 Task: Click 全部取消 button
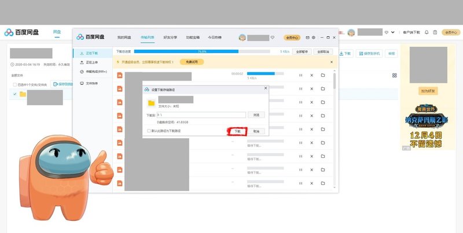323,51
